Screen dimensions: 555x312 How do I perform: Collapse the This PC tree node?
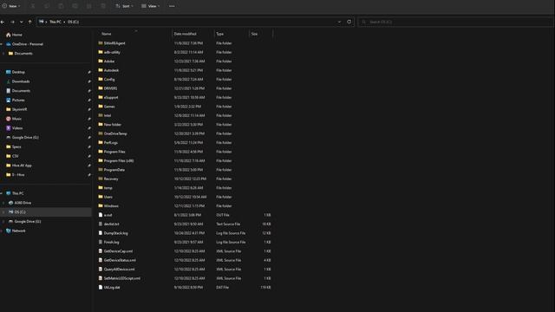(x=2, y=193)
